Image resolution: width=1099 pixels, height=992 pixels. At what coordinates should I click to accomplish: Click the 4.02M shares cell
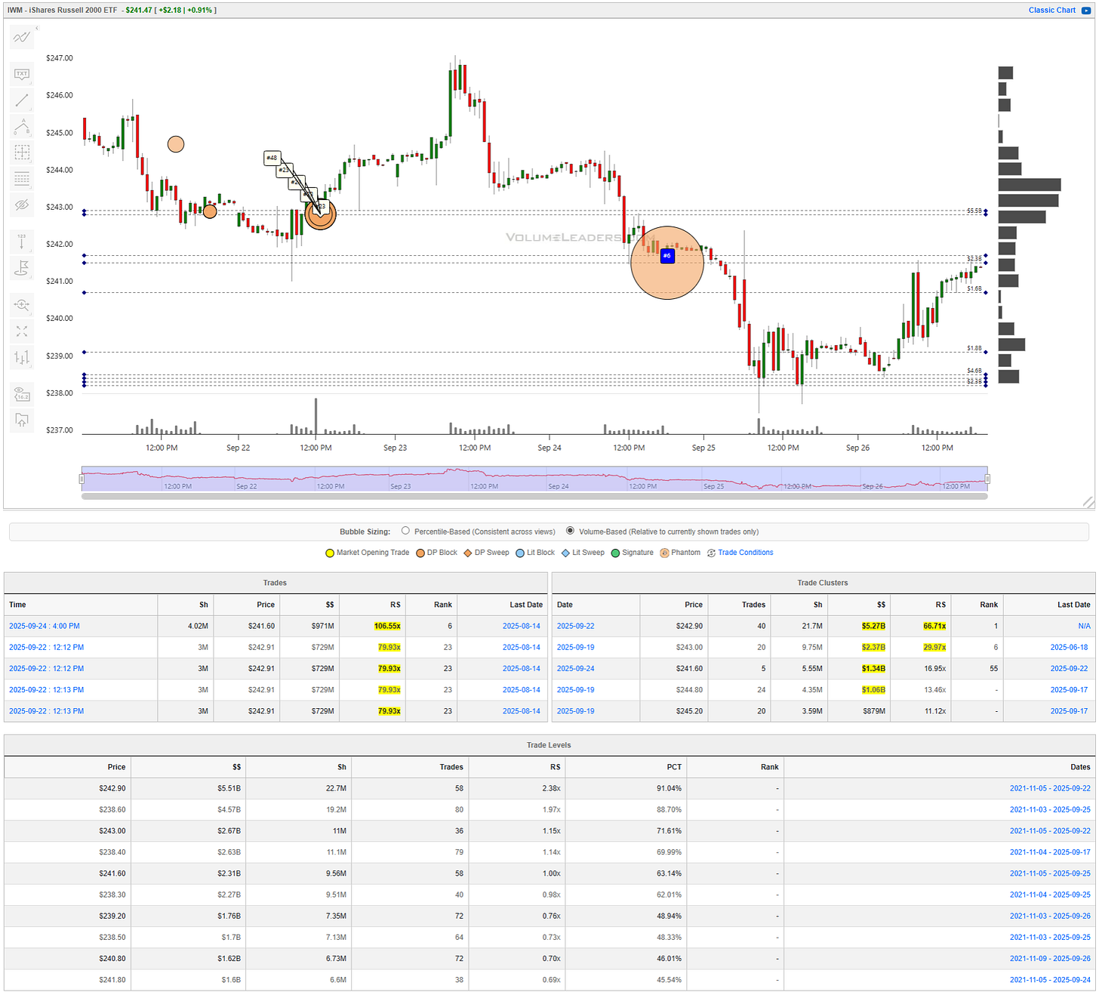[x=198, y=626]
